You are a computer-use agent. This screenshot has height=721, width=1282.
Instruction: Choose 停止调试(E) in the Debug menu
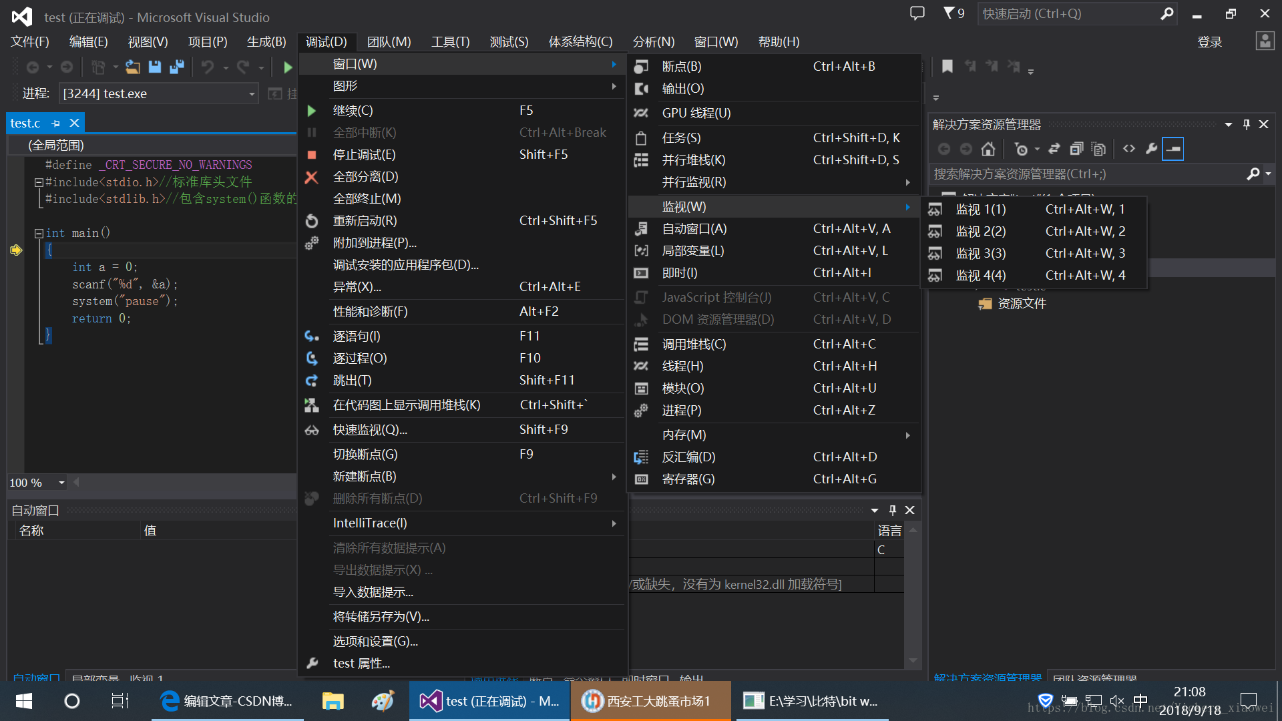tap(364, 155)
